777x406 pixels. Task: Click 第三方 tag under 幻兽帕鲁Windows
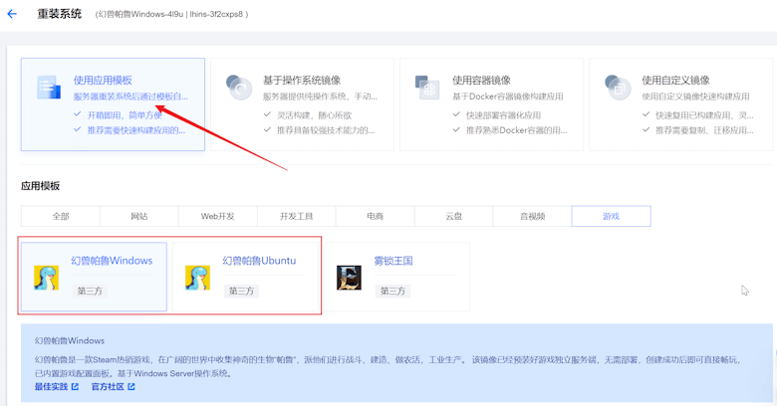click(x=90, y=292)
